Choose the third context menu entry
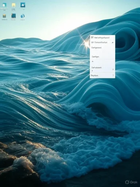Image resolution: width=140 pixels, height=187 pixels. tap(102, 47)
